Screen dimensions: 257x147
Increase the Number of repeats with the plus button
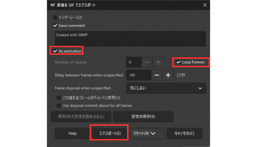coord(159,62)
